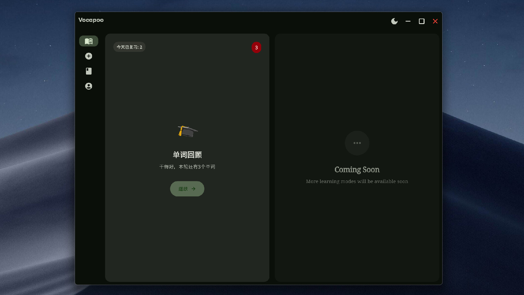Open the vocabulary notebook icon
The height and width of the screenshot is (295, 524).
tap(88, 71)
